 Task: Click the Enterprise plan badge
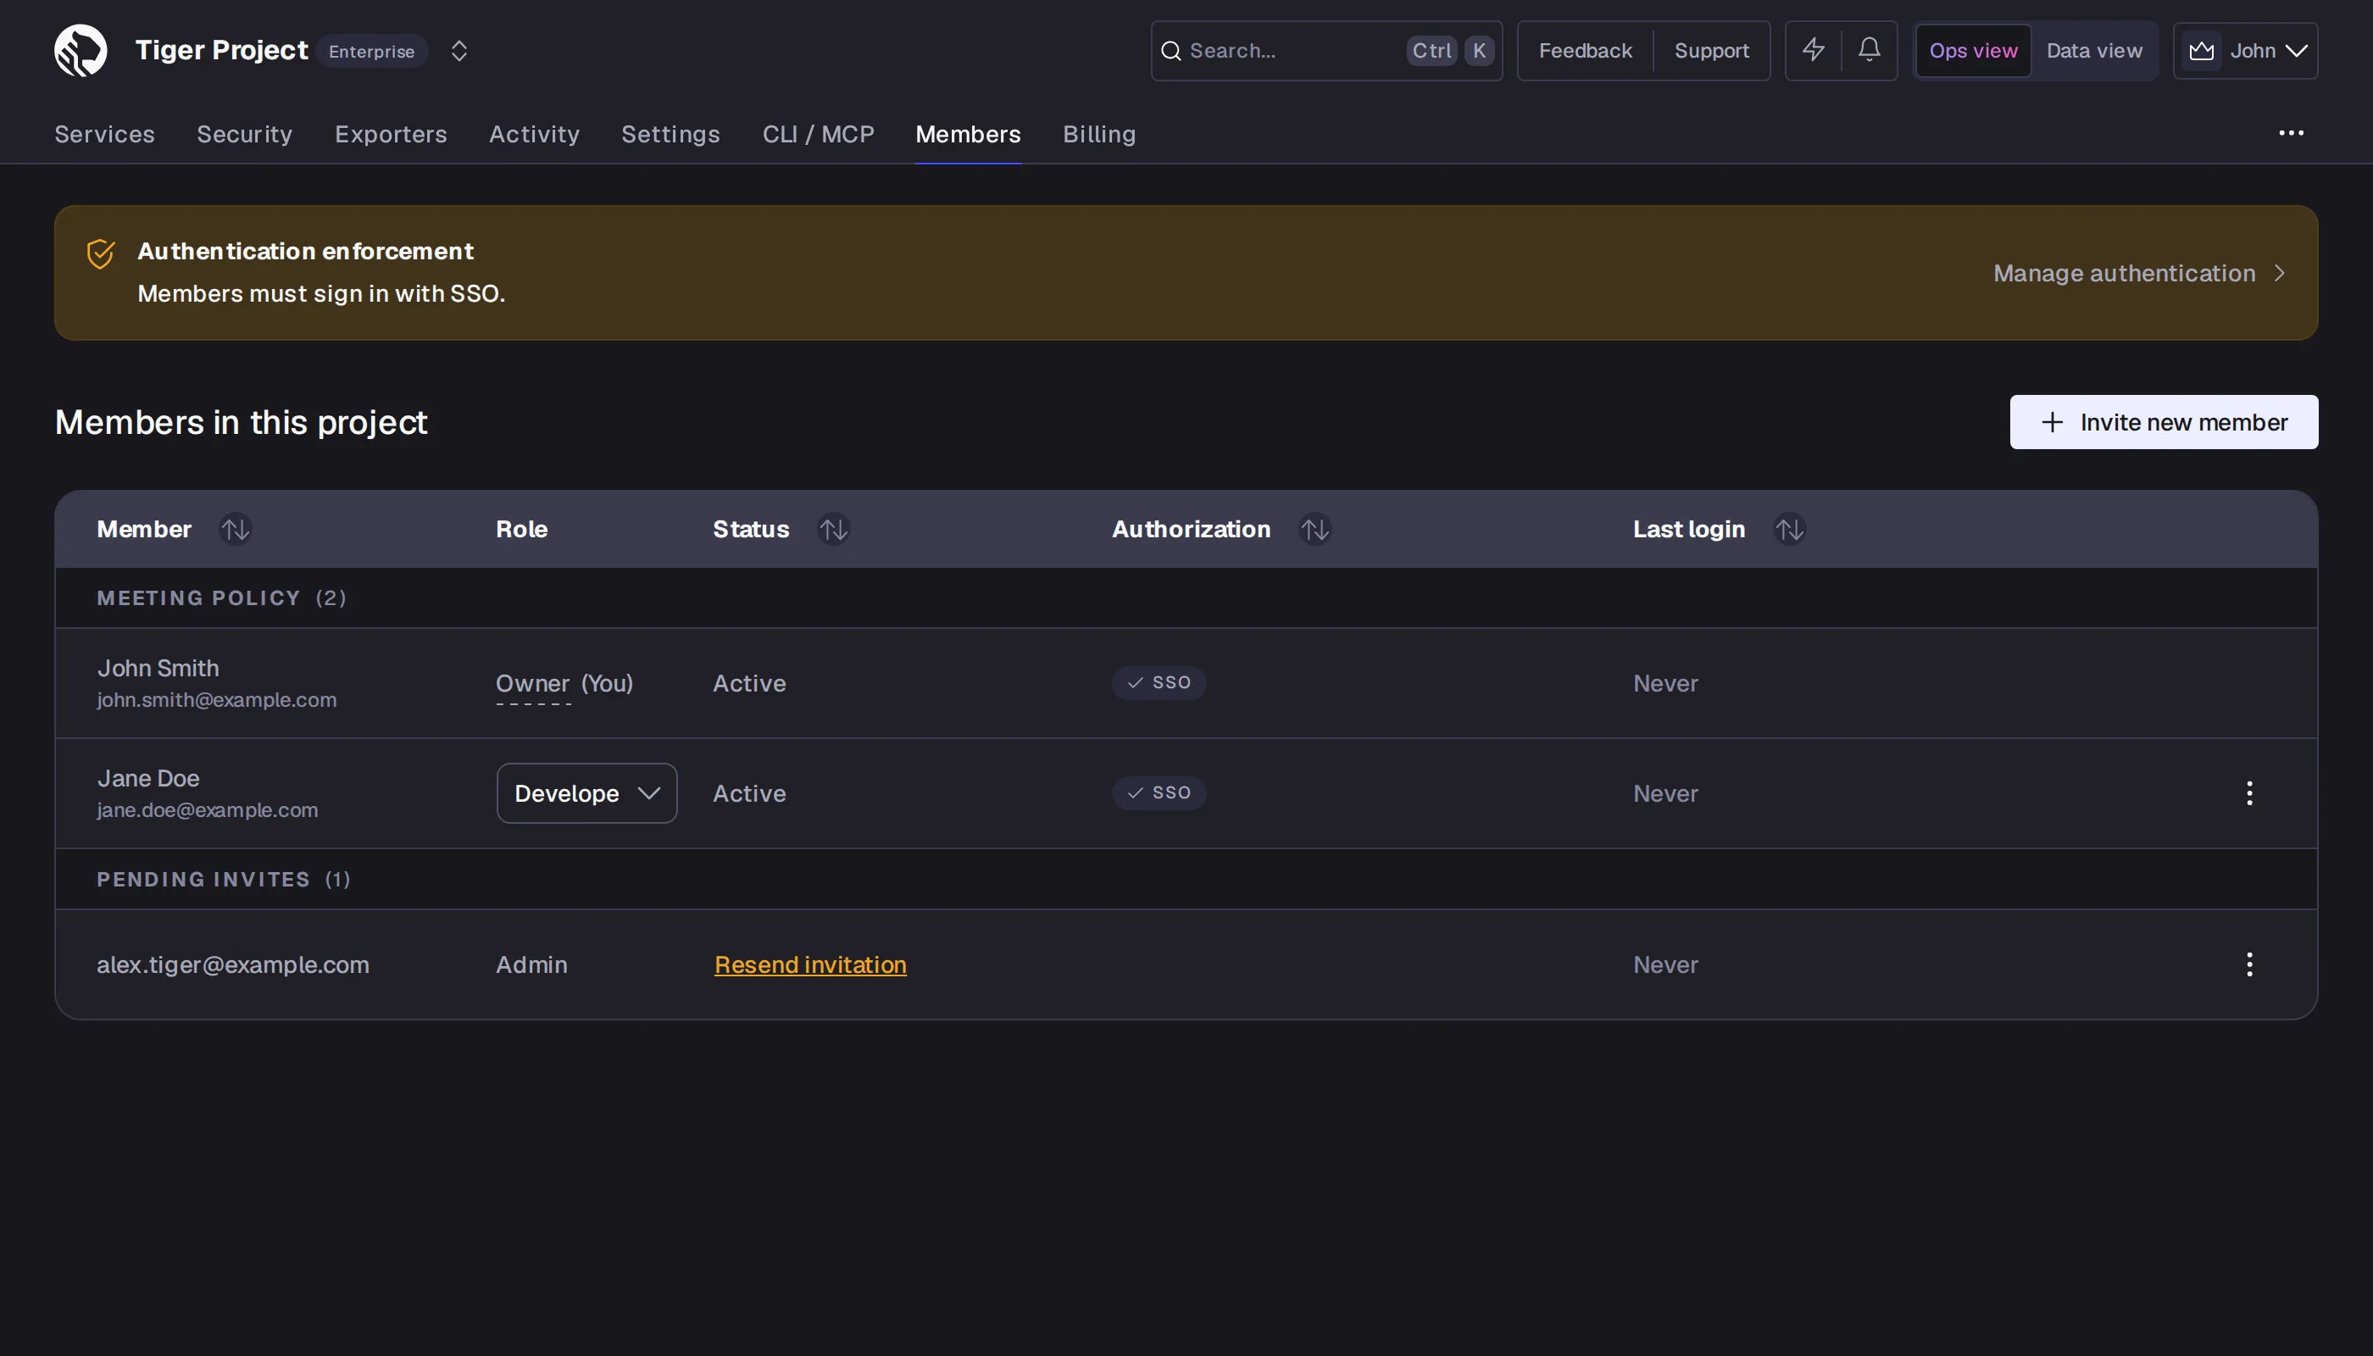371,51
